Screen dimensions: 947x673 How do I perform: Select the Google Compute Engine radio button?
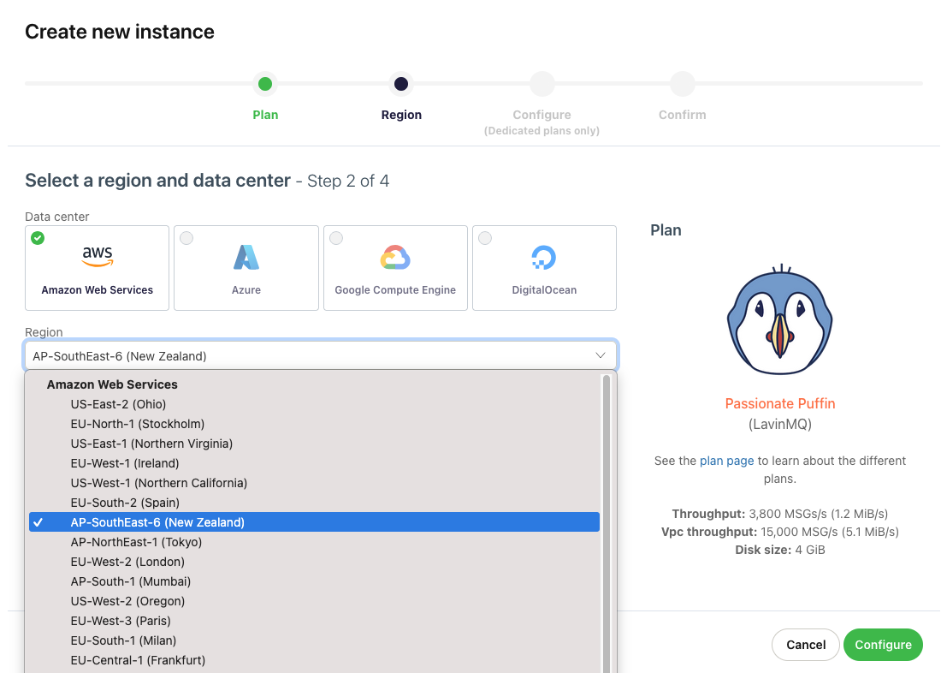click(336, 238)
